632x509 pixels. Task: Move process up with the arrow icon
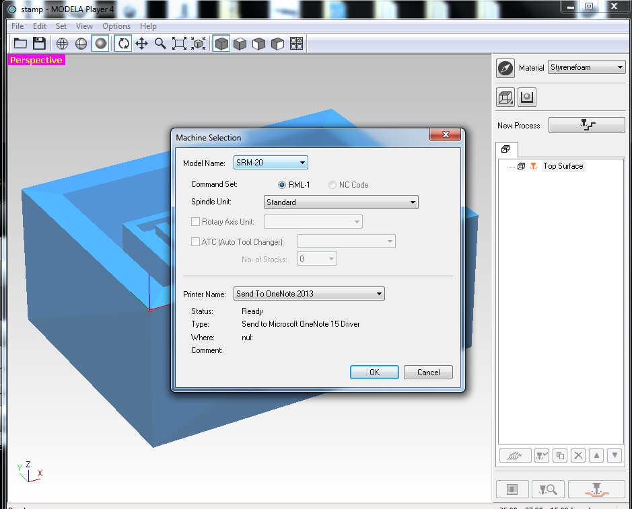tap(596, 456)
